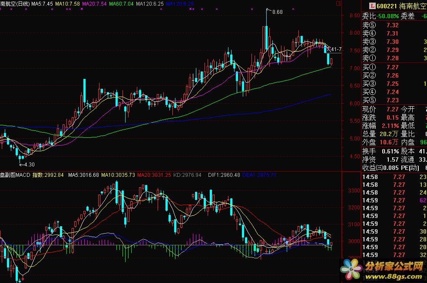Click the 最高 label
Viewport: 427px width, 283px height.
(407, 117)
